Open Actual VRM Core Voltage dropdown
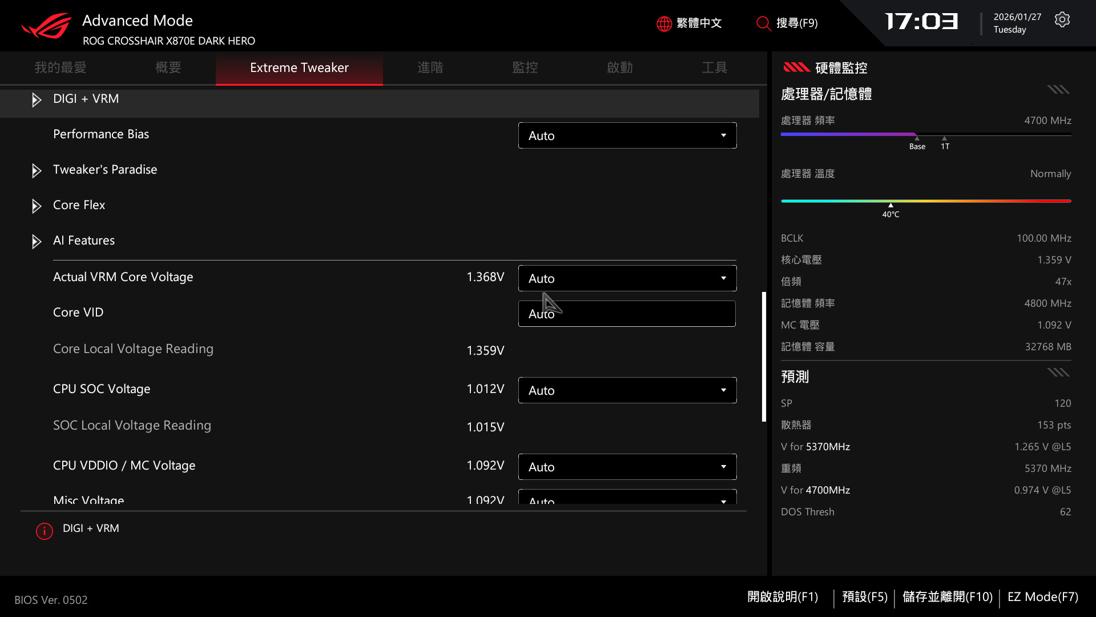 [627, 279]
